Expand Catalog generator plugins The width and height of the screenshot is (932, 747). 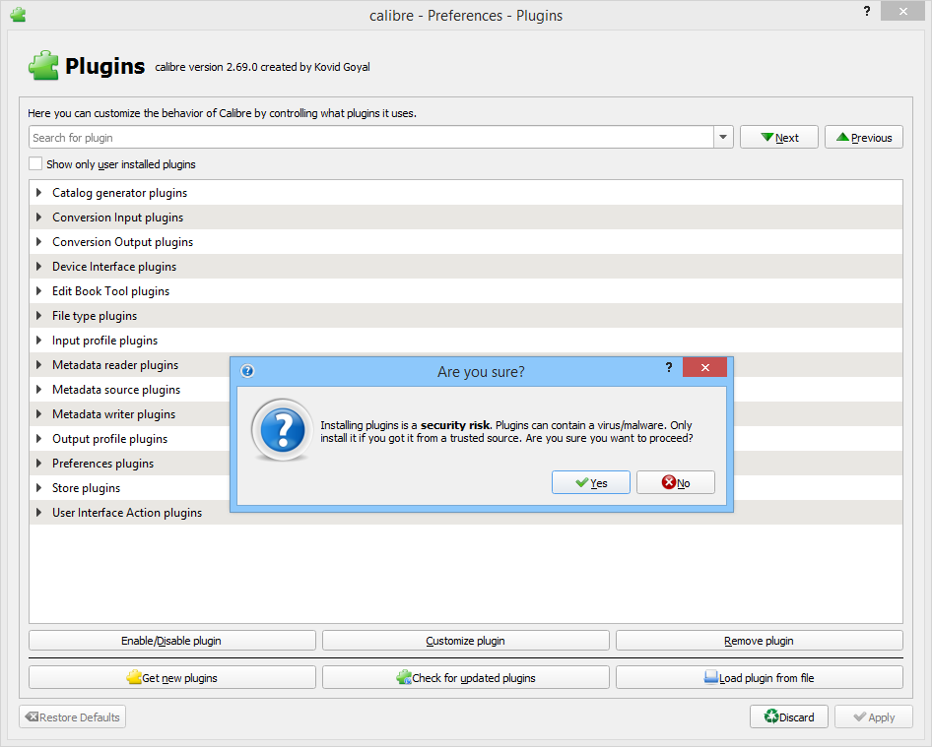[x=38, y=192]
